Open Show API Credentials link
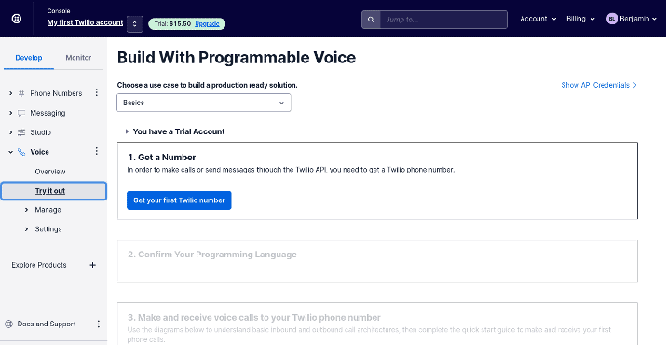Viewport: 666px width, 345px height. coord(599,85)
